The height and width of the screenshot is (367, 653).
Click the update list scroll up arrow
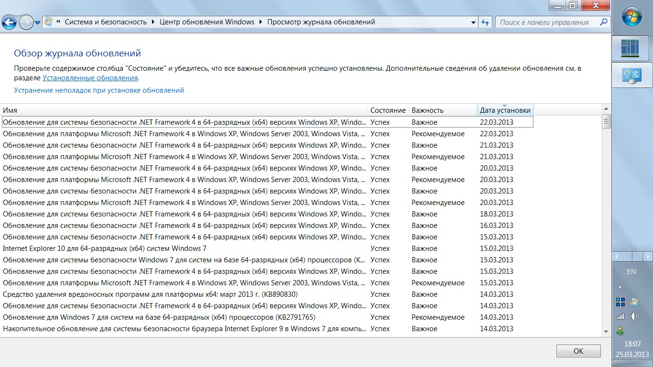(607, 109)
